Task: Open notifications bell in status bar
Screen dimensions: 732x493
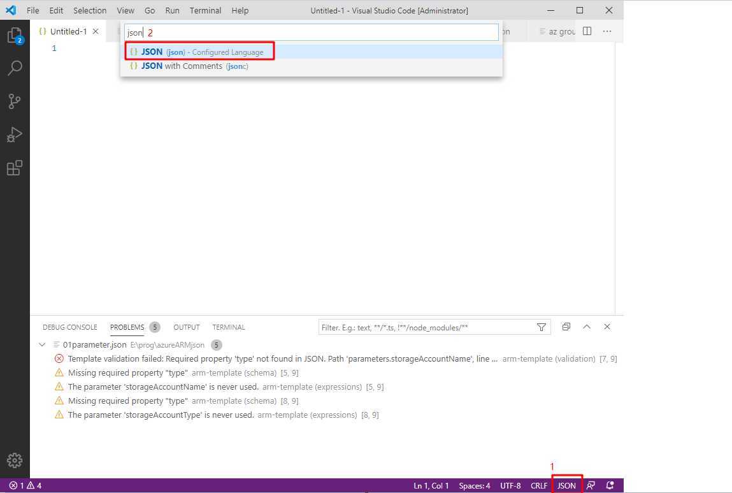Action: [610, 485]
